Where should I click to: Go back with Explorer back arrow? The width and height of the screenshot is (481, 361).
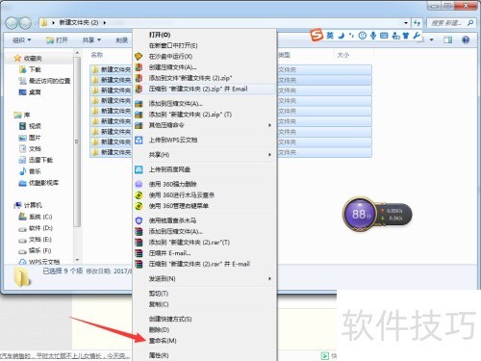pyautogui.click(x=12, y=23)
